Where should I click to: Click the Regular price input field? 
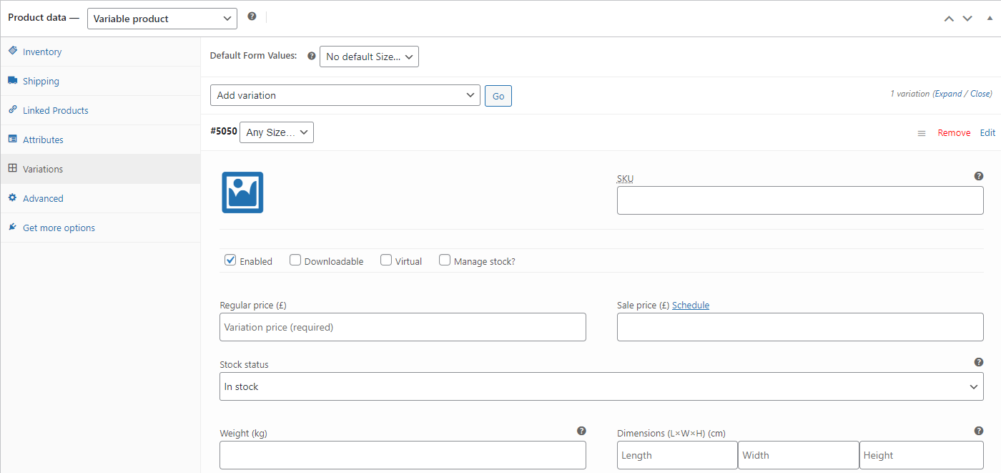[403, 327]
